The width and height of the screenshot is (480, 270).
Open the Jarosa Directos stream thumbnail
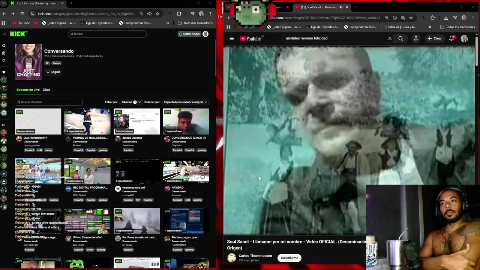[x=137, y=121]
